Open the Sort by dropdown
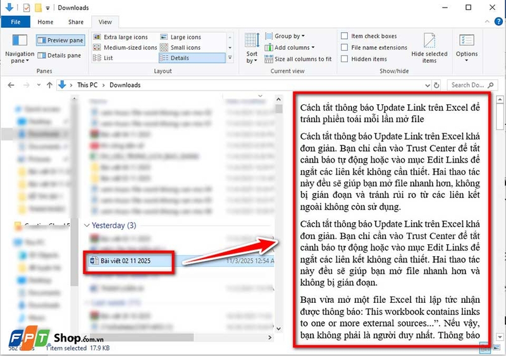 pyautogui.click(x=252, y=58)
